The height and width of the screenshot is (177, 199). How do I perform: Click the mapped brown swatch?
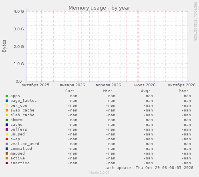coord(7,153)
